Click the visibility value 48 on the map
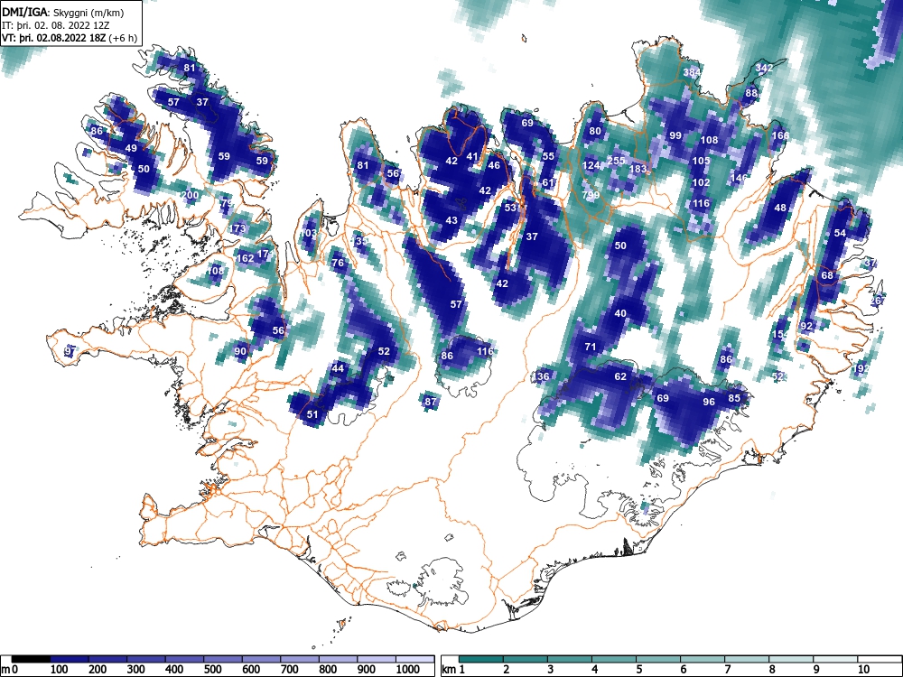The width and height of the screenshot is (903, 677). (x=780, y=208)
